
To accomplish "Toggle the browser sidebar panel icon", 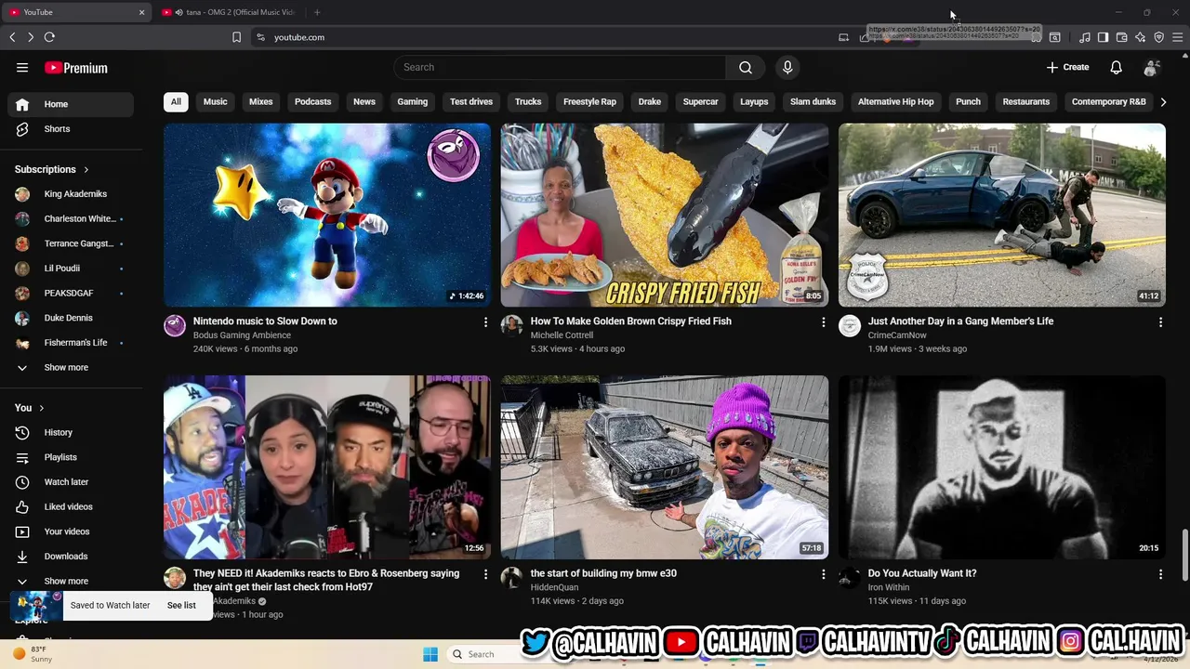I will click(x=1103, y=37).
